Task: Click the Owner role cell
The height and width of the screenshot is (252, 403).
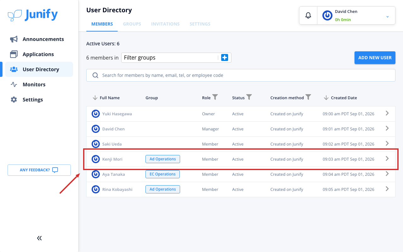Action: 208,114
